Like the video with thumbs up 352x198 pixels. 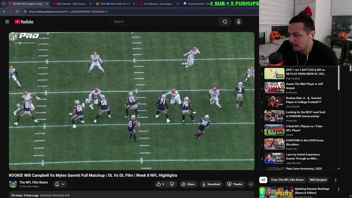click(160, 184)
